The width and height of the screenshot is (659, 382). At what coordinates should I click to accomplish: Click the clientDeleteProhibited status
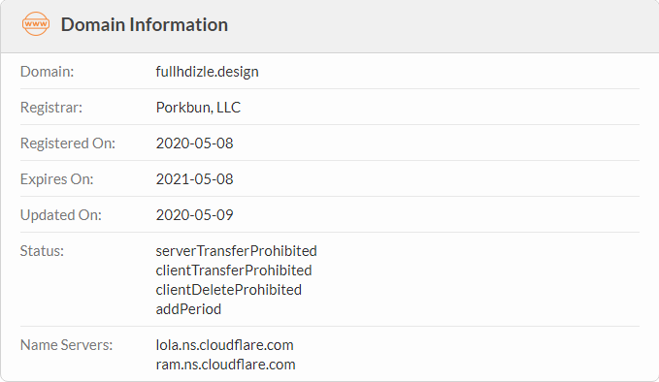pos(229,290)
